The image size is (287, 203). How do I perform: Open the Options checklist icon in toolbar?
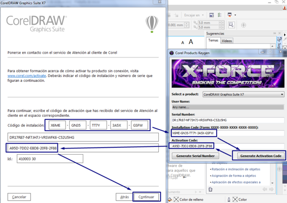click(x=220, y=15)
